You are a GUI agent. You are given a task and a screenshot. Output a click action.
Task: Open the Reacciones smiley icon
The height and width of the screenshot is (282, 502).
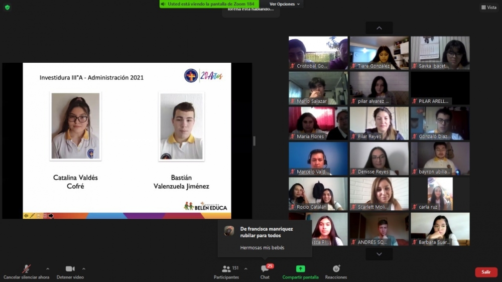(x=336, y=268)
